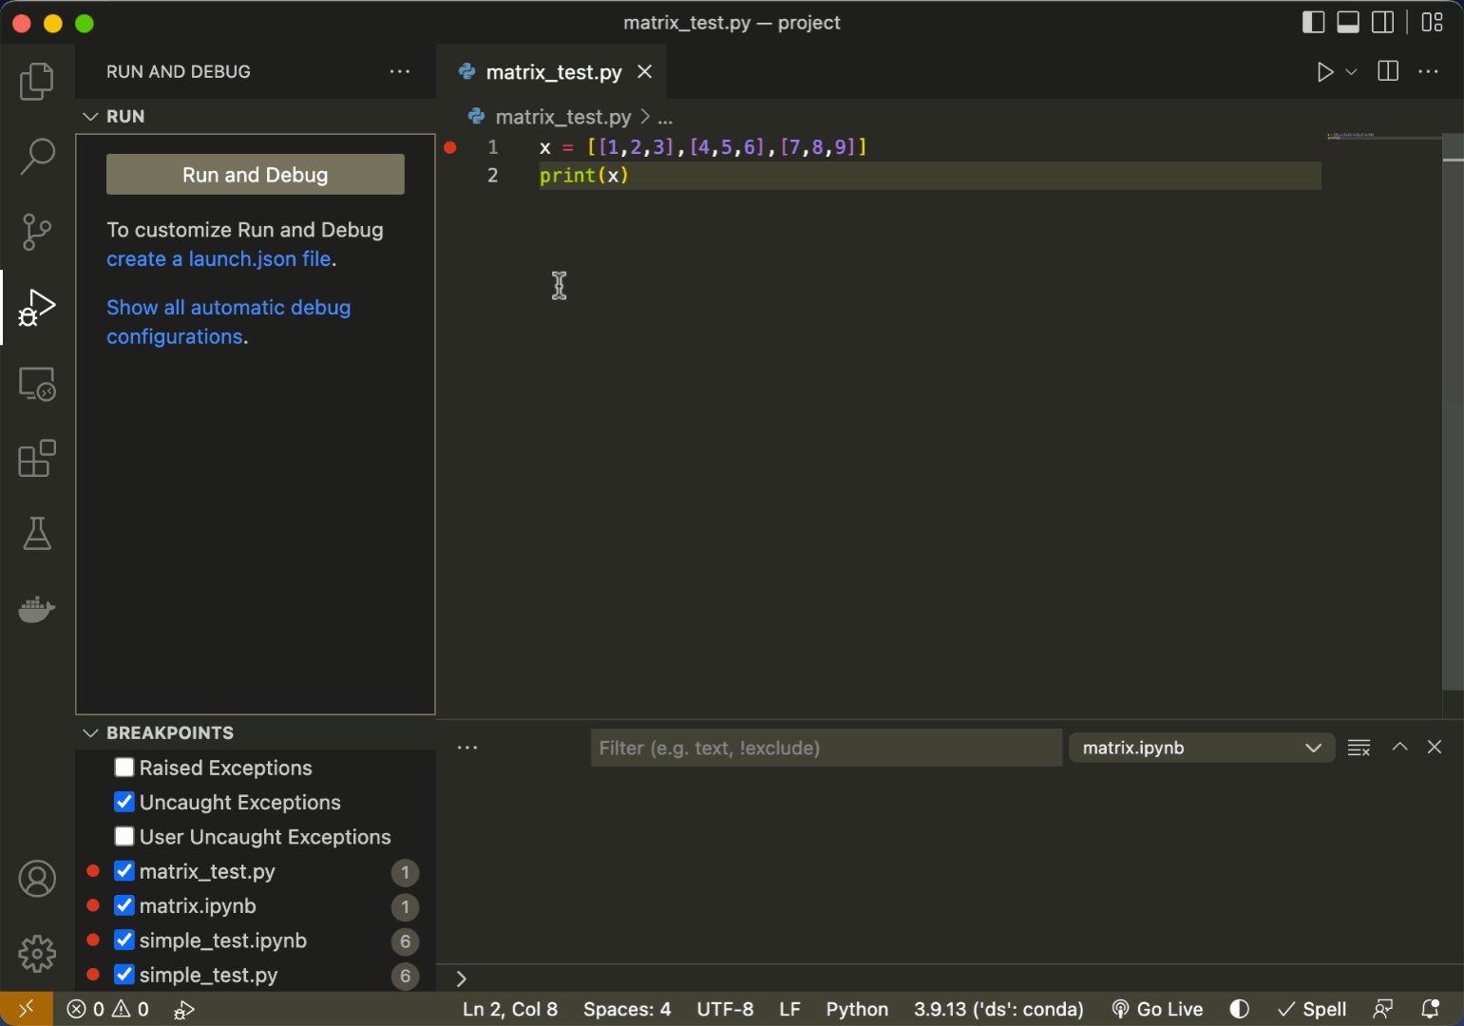Disable Uncaught Exceptions breakpoint
Viewport: 1464px width, 1026px height.
point(124,802)
